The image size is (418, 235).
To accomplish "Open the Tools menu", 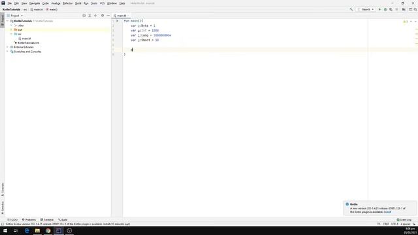I will pyautogui.click(x=94, y=3).
